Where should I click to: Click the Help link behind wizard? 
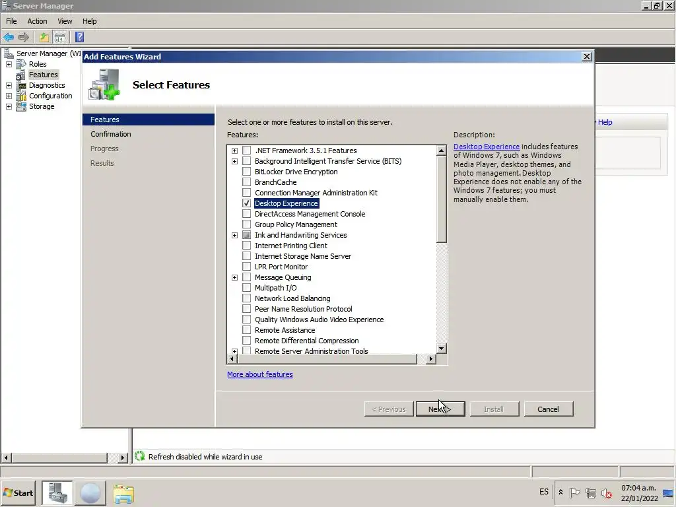(605, 122)
